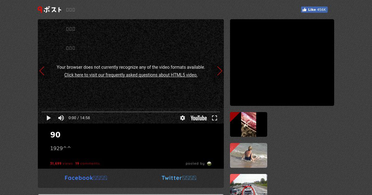Open the traffic road thumbnail
The width and height of the screenshot is (372, 195).
coord(249,184)
